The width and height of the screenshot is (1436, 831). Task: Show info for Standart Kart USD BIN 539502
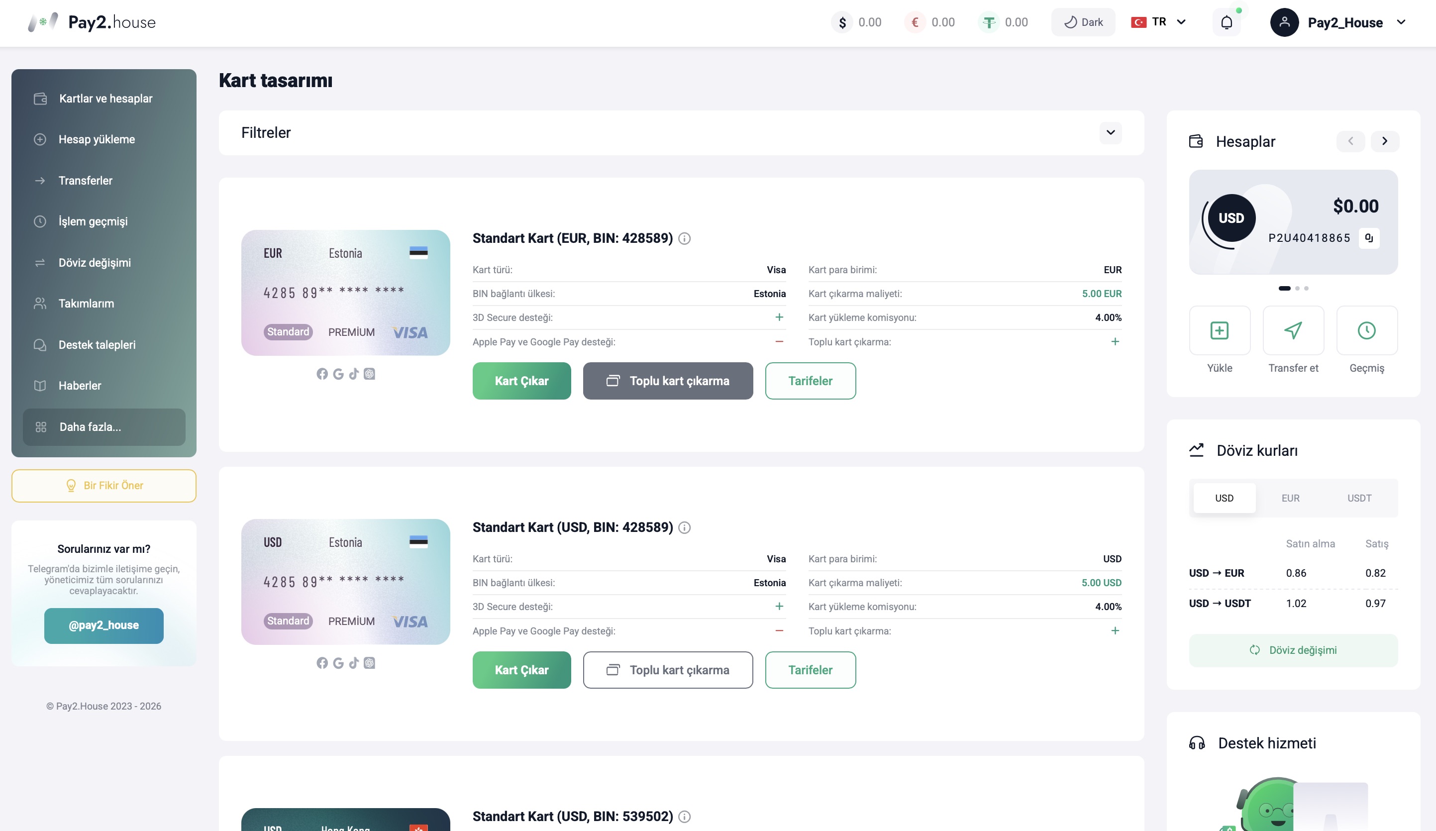[684, 817]
